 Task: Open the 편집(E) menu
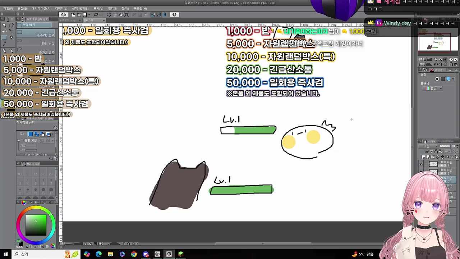coord(22,8)
